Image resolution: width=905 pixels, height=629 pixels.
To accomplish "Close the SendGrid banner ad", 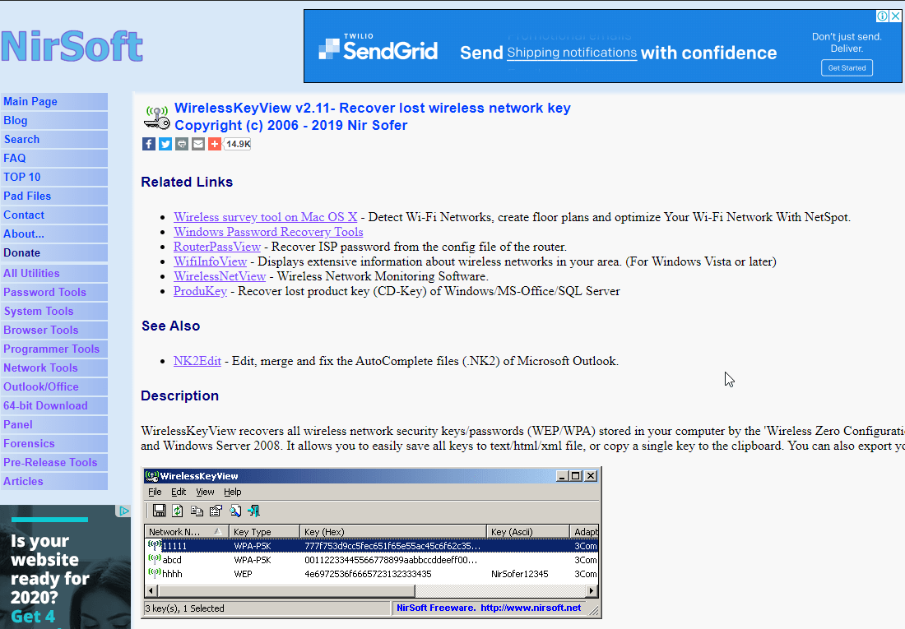I will pyautogui.click(x=895, y=16).
